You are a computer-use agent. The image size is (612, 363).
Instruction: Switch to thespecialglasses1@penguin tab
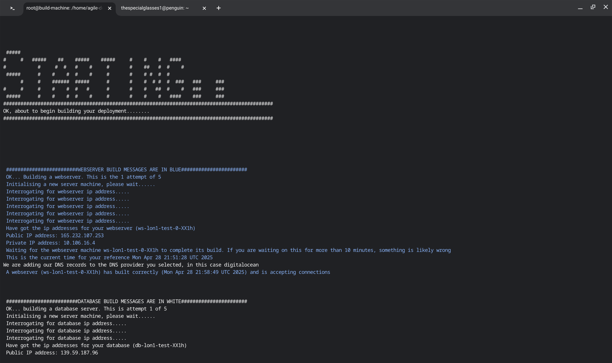(155, 8)
